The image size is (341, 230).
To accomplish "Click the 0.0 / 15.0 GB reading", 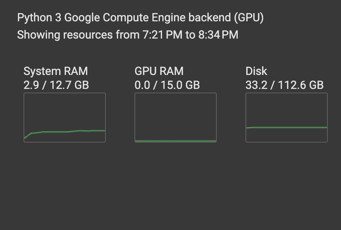I will [167, 85].
